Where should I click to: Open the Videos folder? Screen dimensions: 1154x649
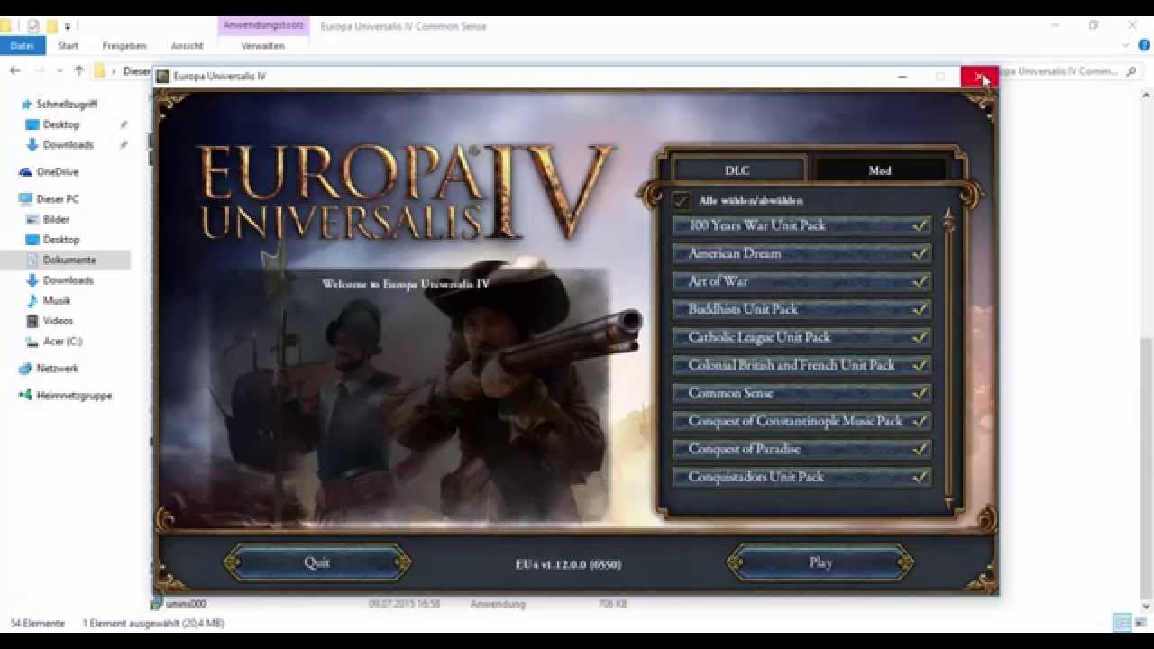58,321
